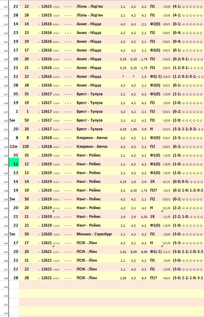
Task: Select row header 240
Action: click(x=6, y=208)
